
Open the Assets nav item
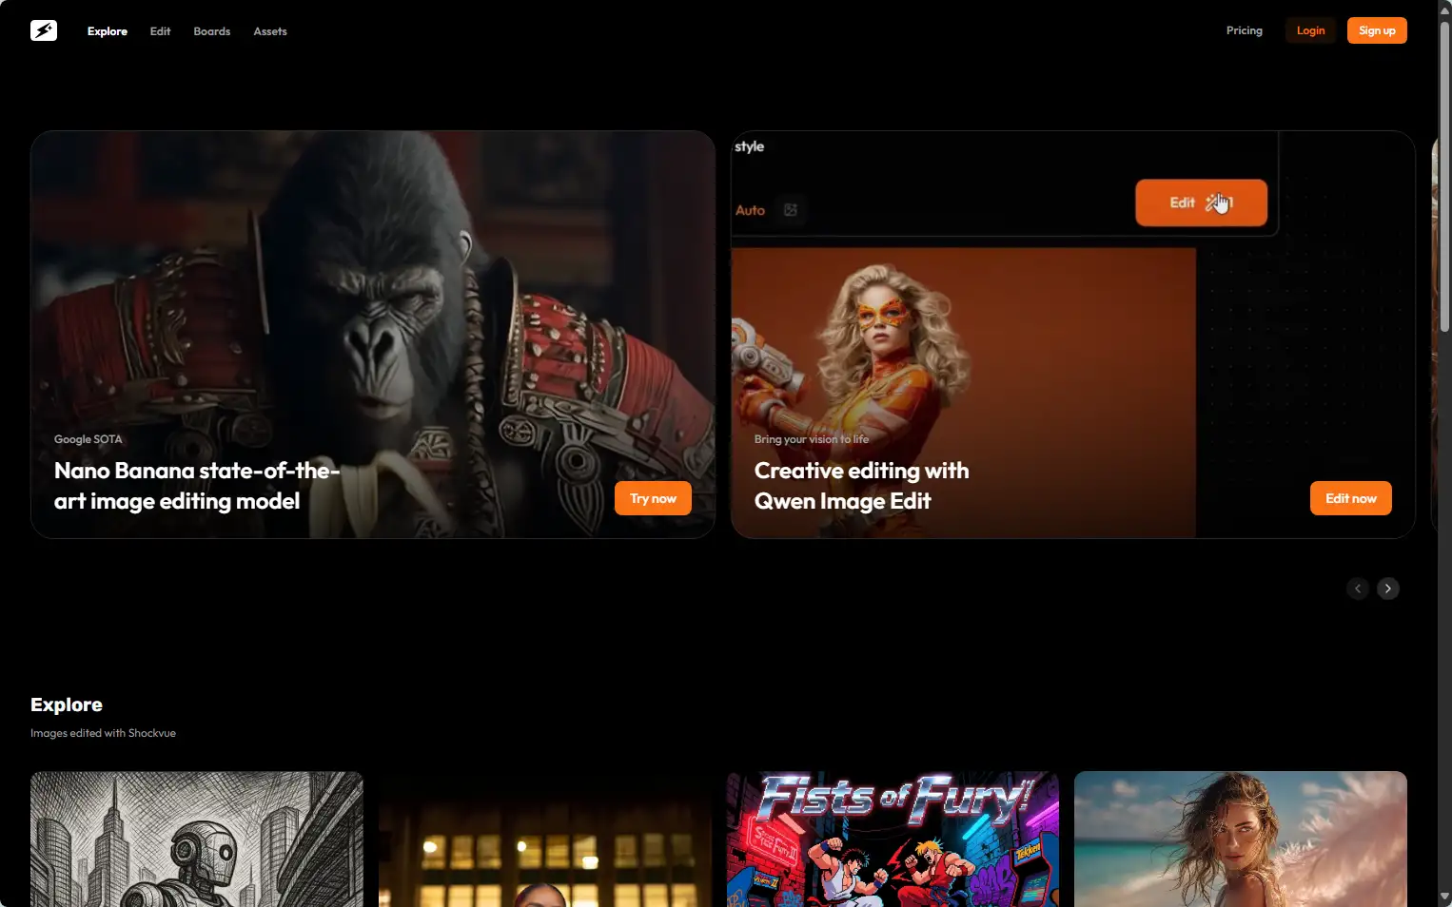click(x=270, y=31)
